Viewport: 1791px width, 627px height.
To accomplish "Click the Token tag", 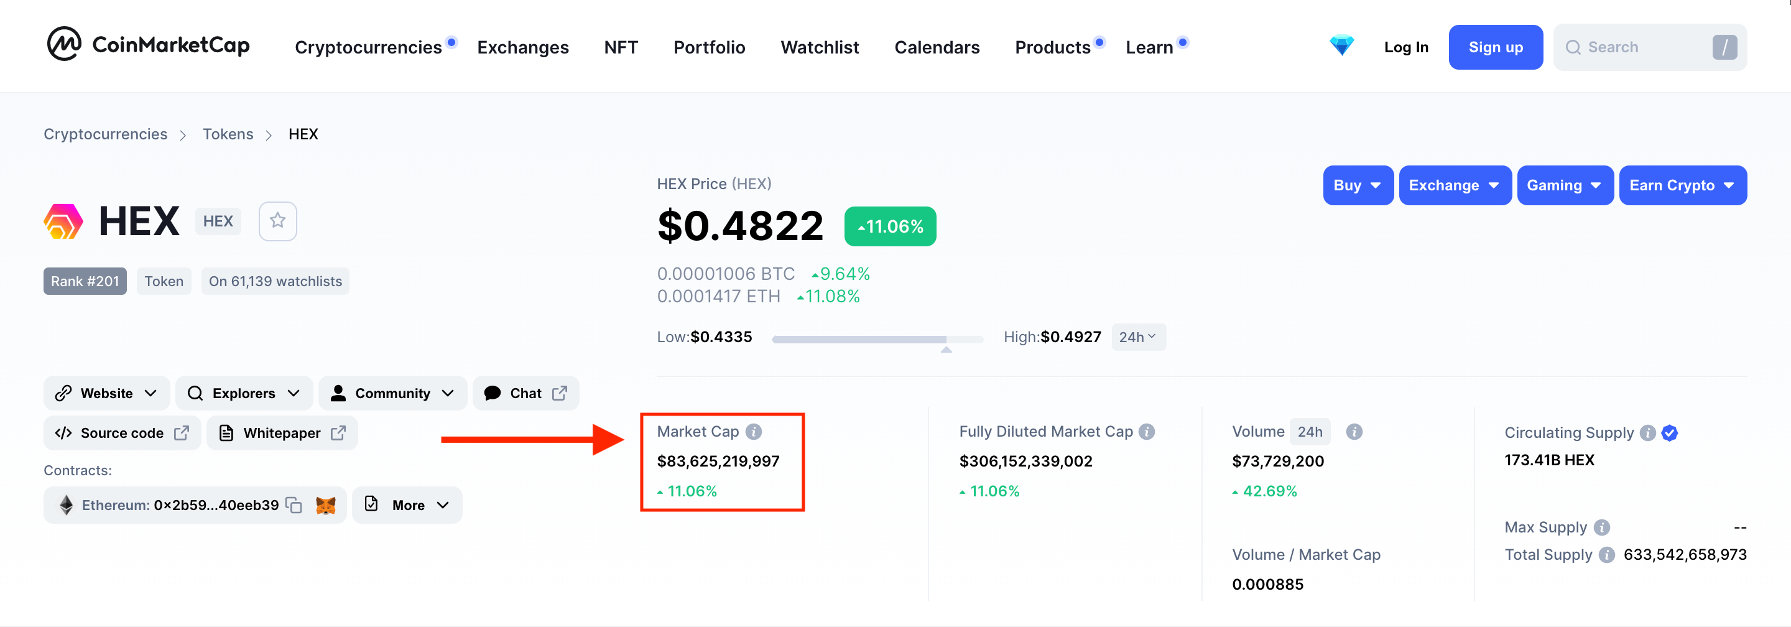I will pyautogui.click(x=164, y=282).
